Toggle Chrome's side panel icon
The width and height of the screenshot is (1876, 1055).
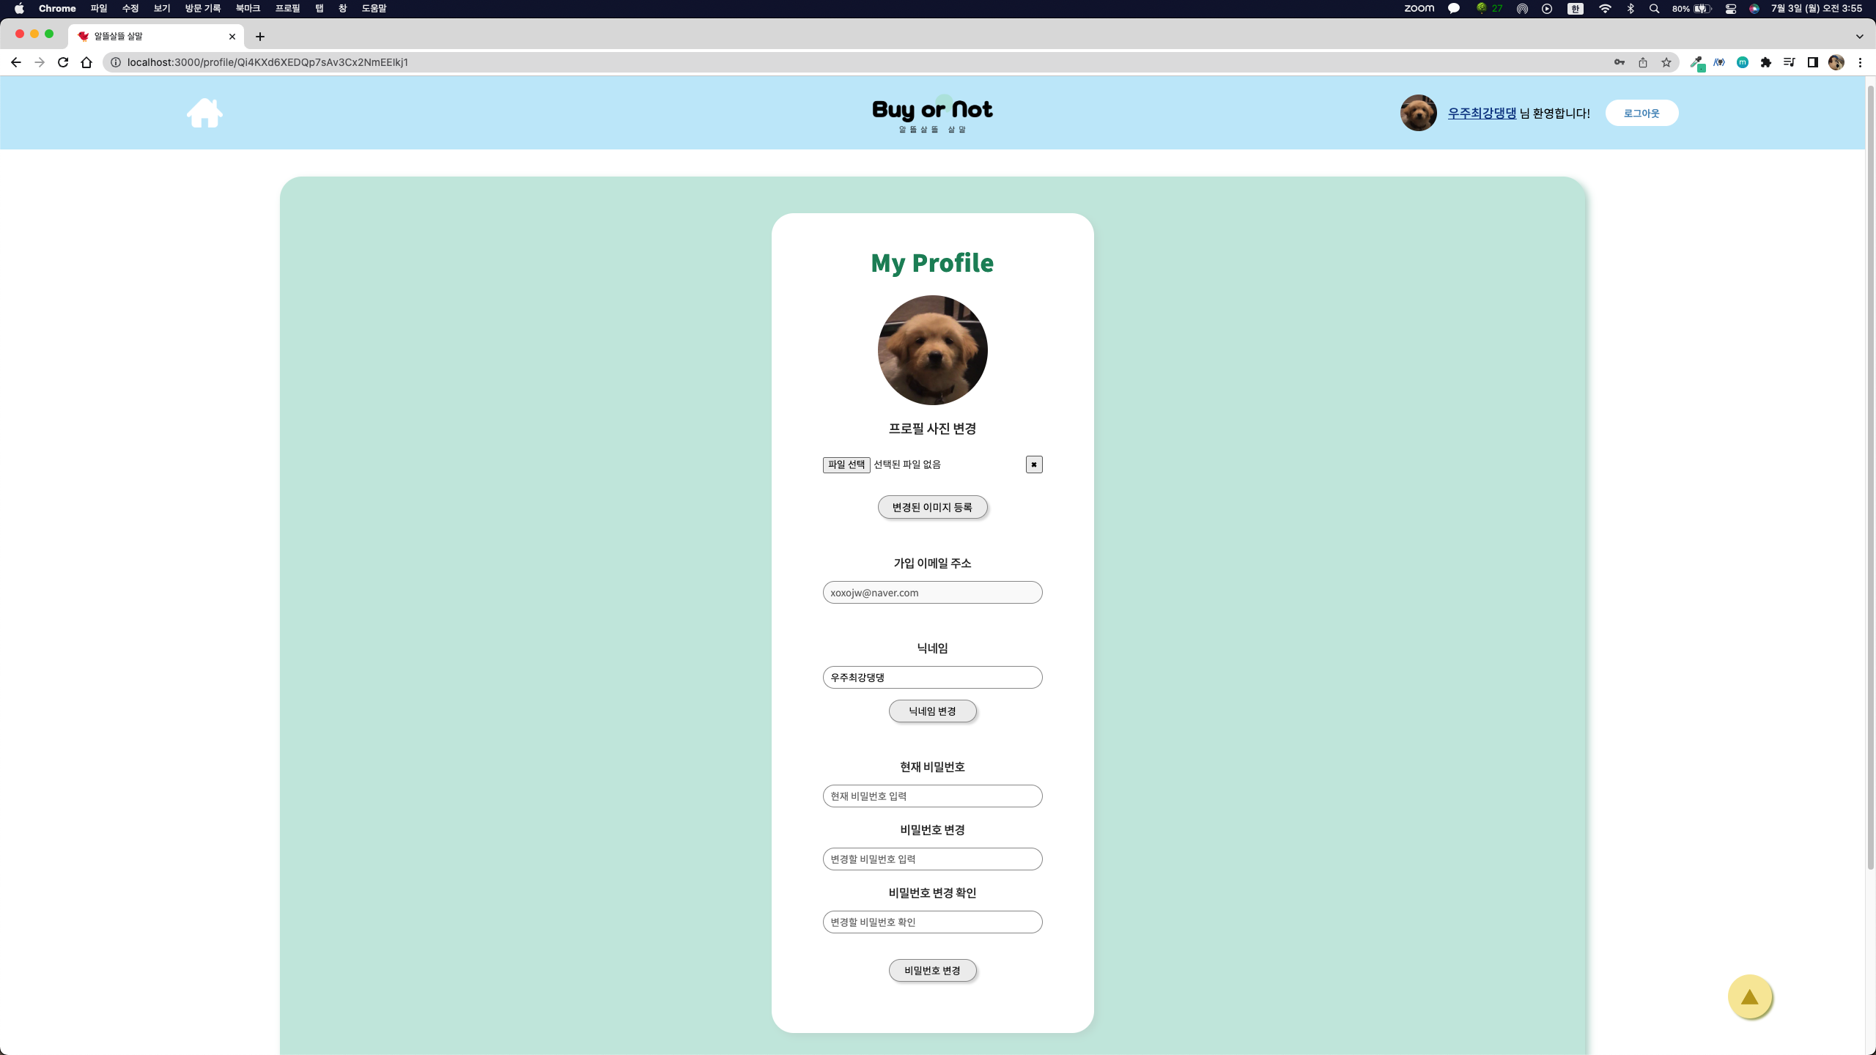tap(1812, 62)
